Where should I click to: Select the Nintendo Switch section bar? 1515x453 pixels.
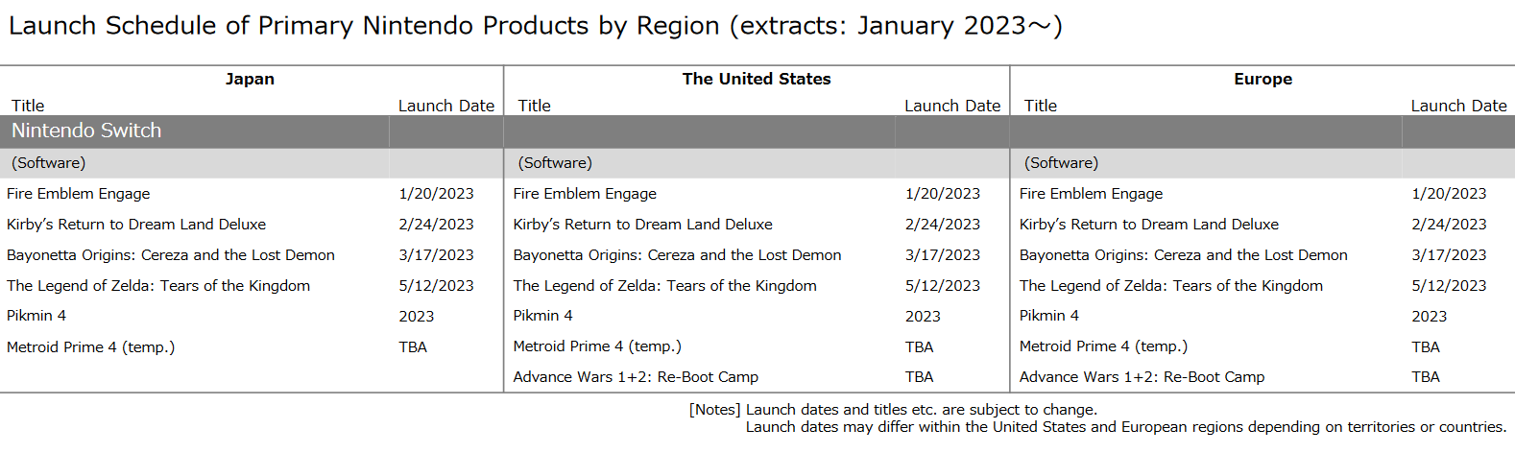pyautogui.click(x=757, y=131)
